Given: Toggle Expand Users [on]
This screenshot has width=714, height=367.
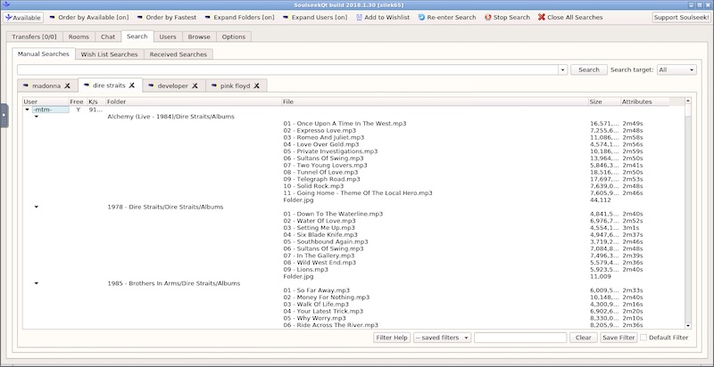Looking at the screenshot, I should [315, 17].
